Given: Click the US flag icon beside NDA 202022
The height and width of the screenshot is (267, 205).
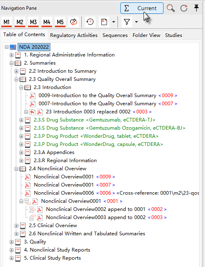Looking at the screenshot, I should (13, 47).
